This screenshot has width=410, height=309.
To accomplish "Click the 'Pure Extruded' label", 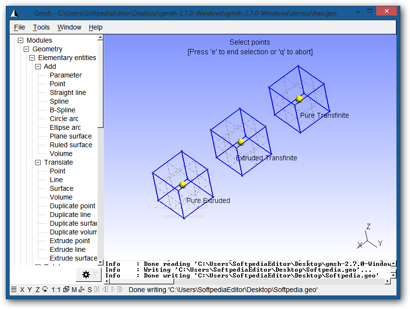I will tap(208, 201).
